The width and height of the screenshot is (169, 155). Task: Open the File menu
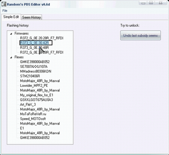click(5, 11)
